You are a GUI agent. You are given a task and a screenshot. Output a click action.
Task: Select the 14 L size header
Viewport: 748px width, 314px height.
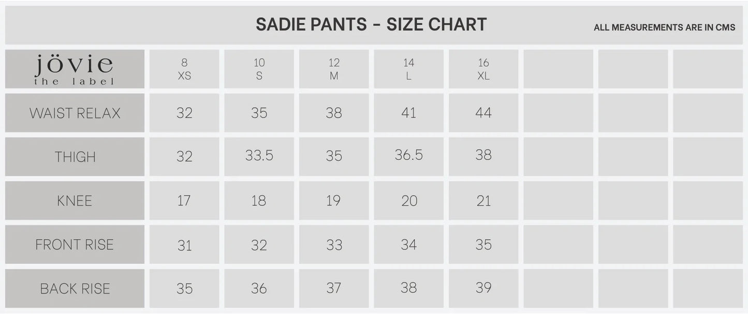(408, 69)
